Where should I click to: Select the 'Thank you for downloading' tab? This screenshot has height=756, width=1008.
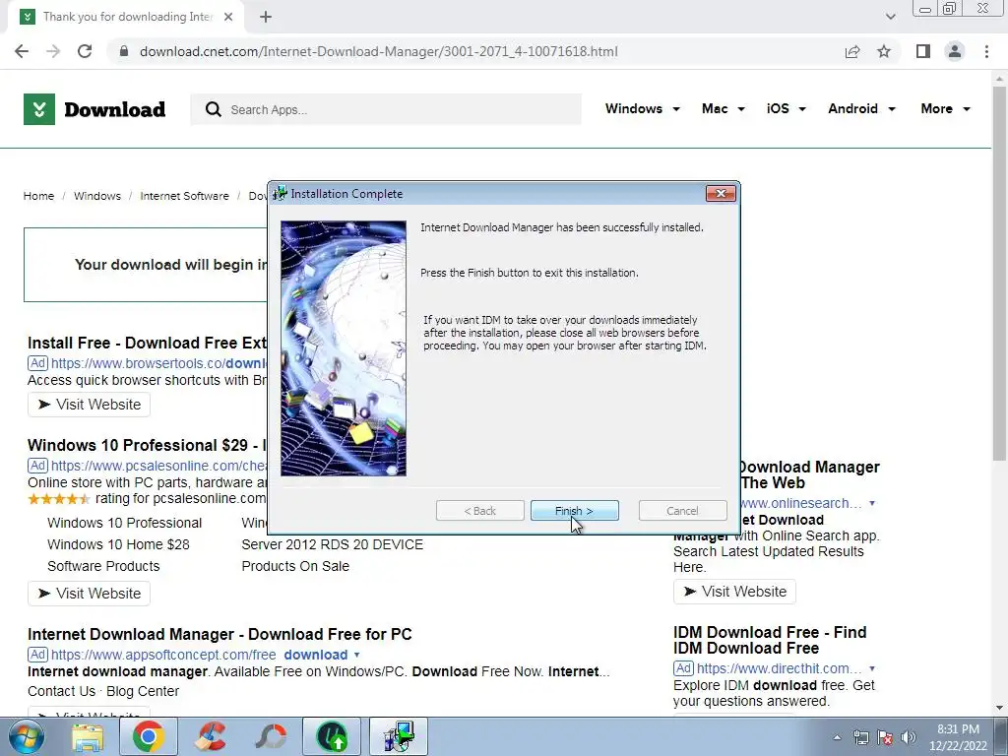point(127,17)
